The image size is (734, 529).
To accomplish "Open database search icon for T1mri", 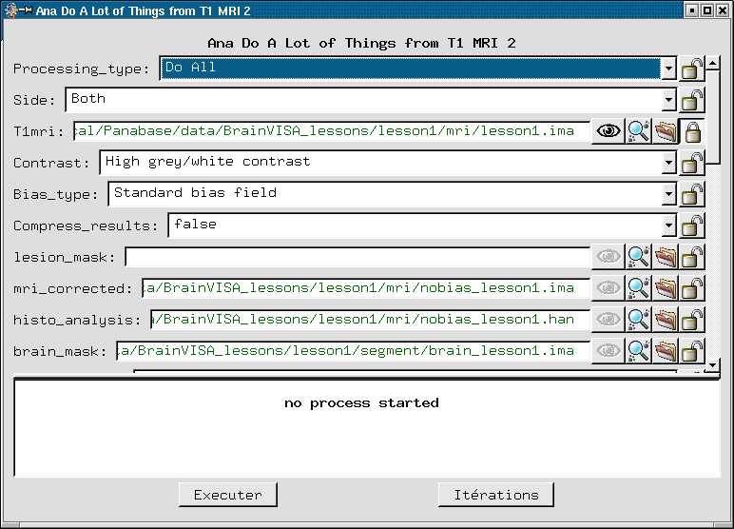I will pos(638,131).
